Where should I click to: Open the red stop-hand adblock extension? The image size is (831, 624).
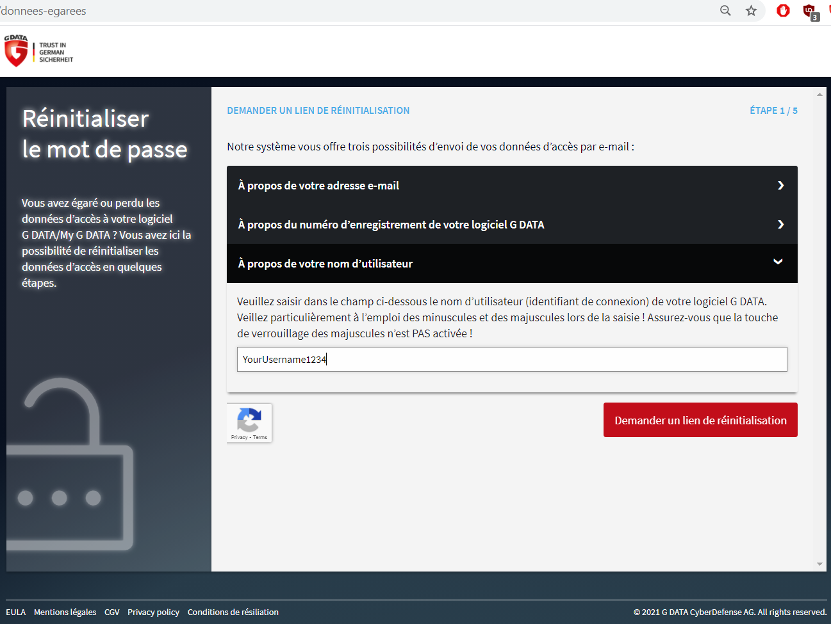pos(783,11)
